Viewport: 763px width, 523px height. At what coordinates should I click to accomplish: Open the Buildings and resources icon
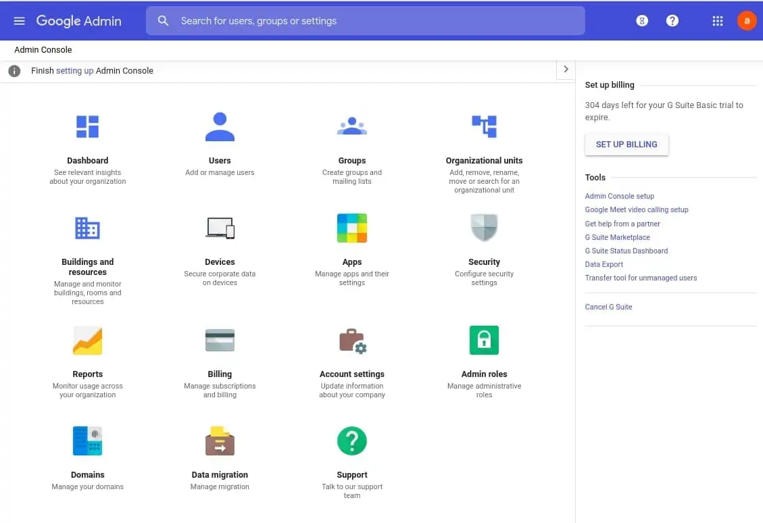[x=88, y=228]
